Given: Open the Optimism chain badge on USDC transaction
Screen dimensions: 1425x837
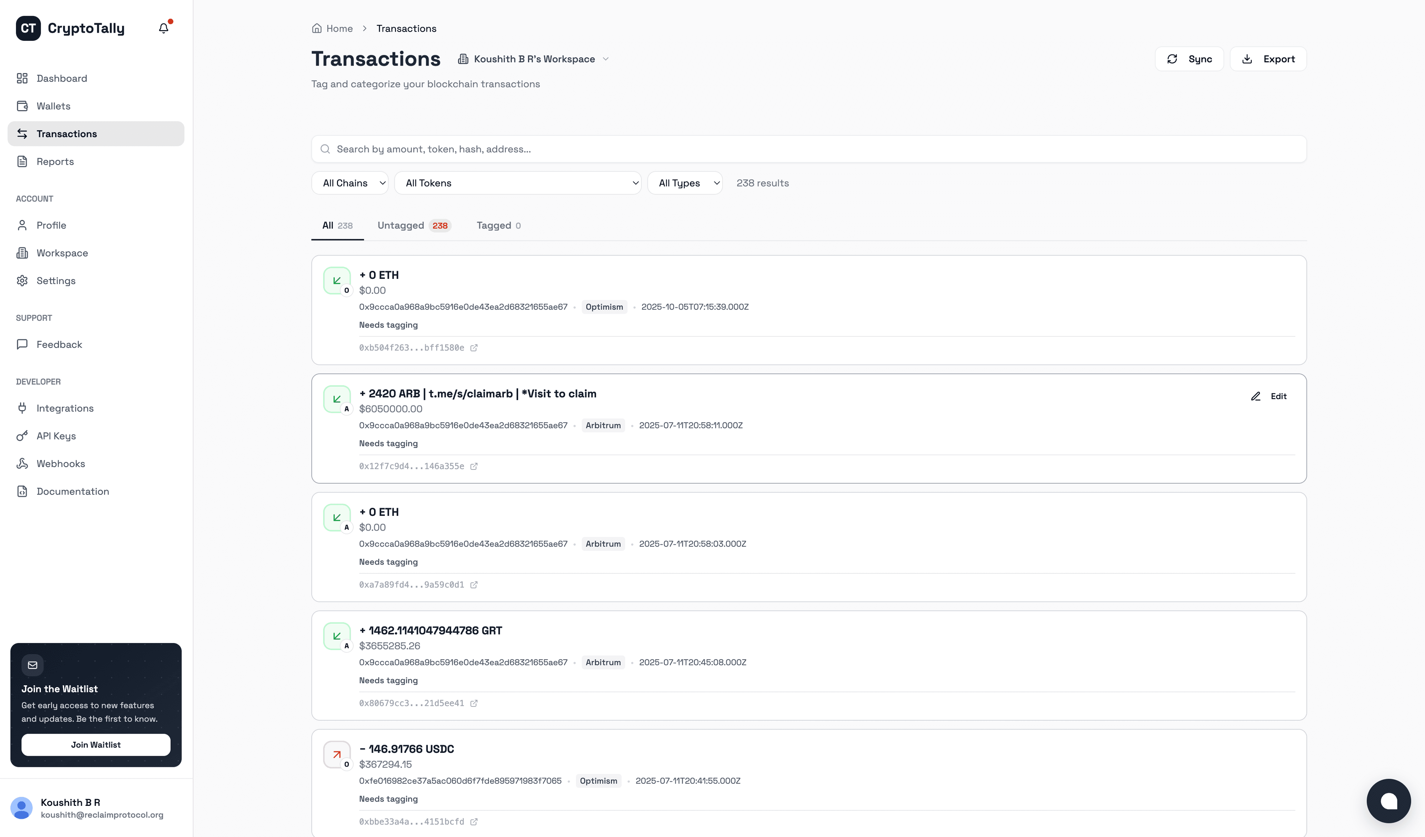Looking at the screenshot, I should pyautogui.click(x=599, y=781).
